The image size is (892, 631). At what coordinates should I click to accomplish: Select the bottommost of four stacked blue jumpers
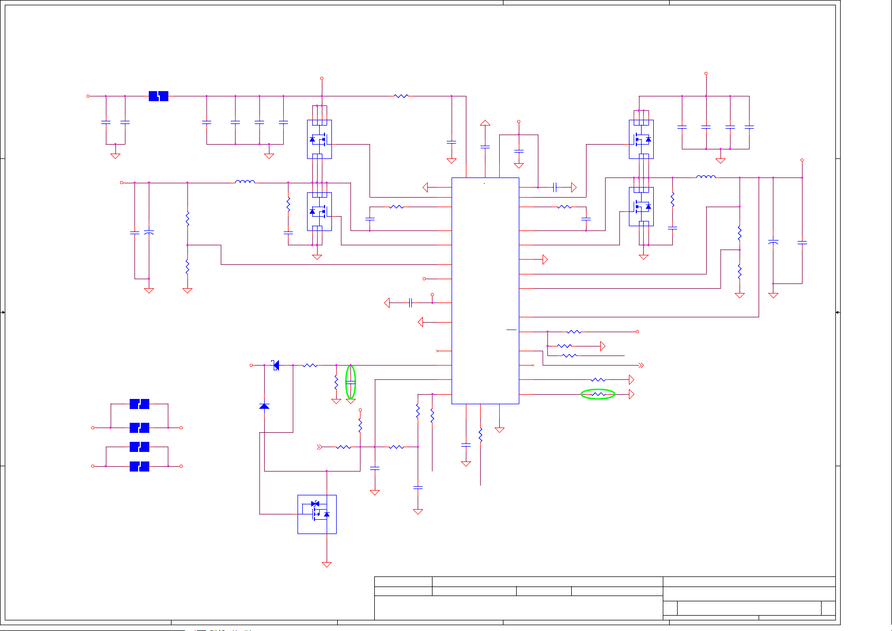[139, 466]
